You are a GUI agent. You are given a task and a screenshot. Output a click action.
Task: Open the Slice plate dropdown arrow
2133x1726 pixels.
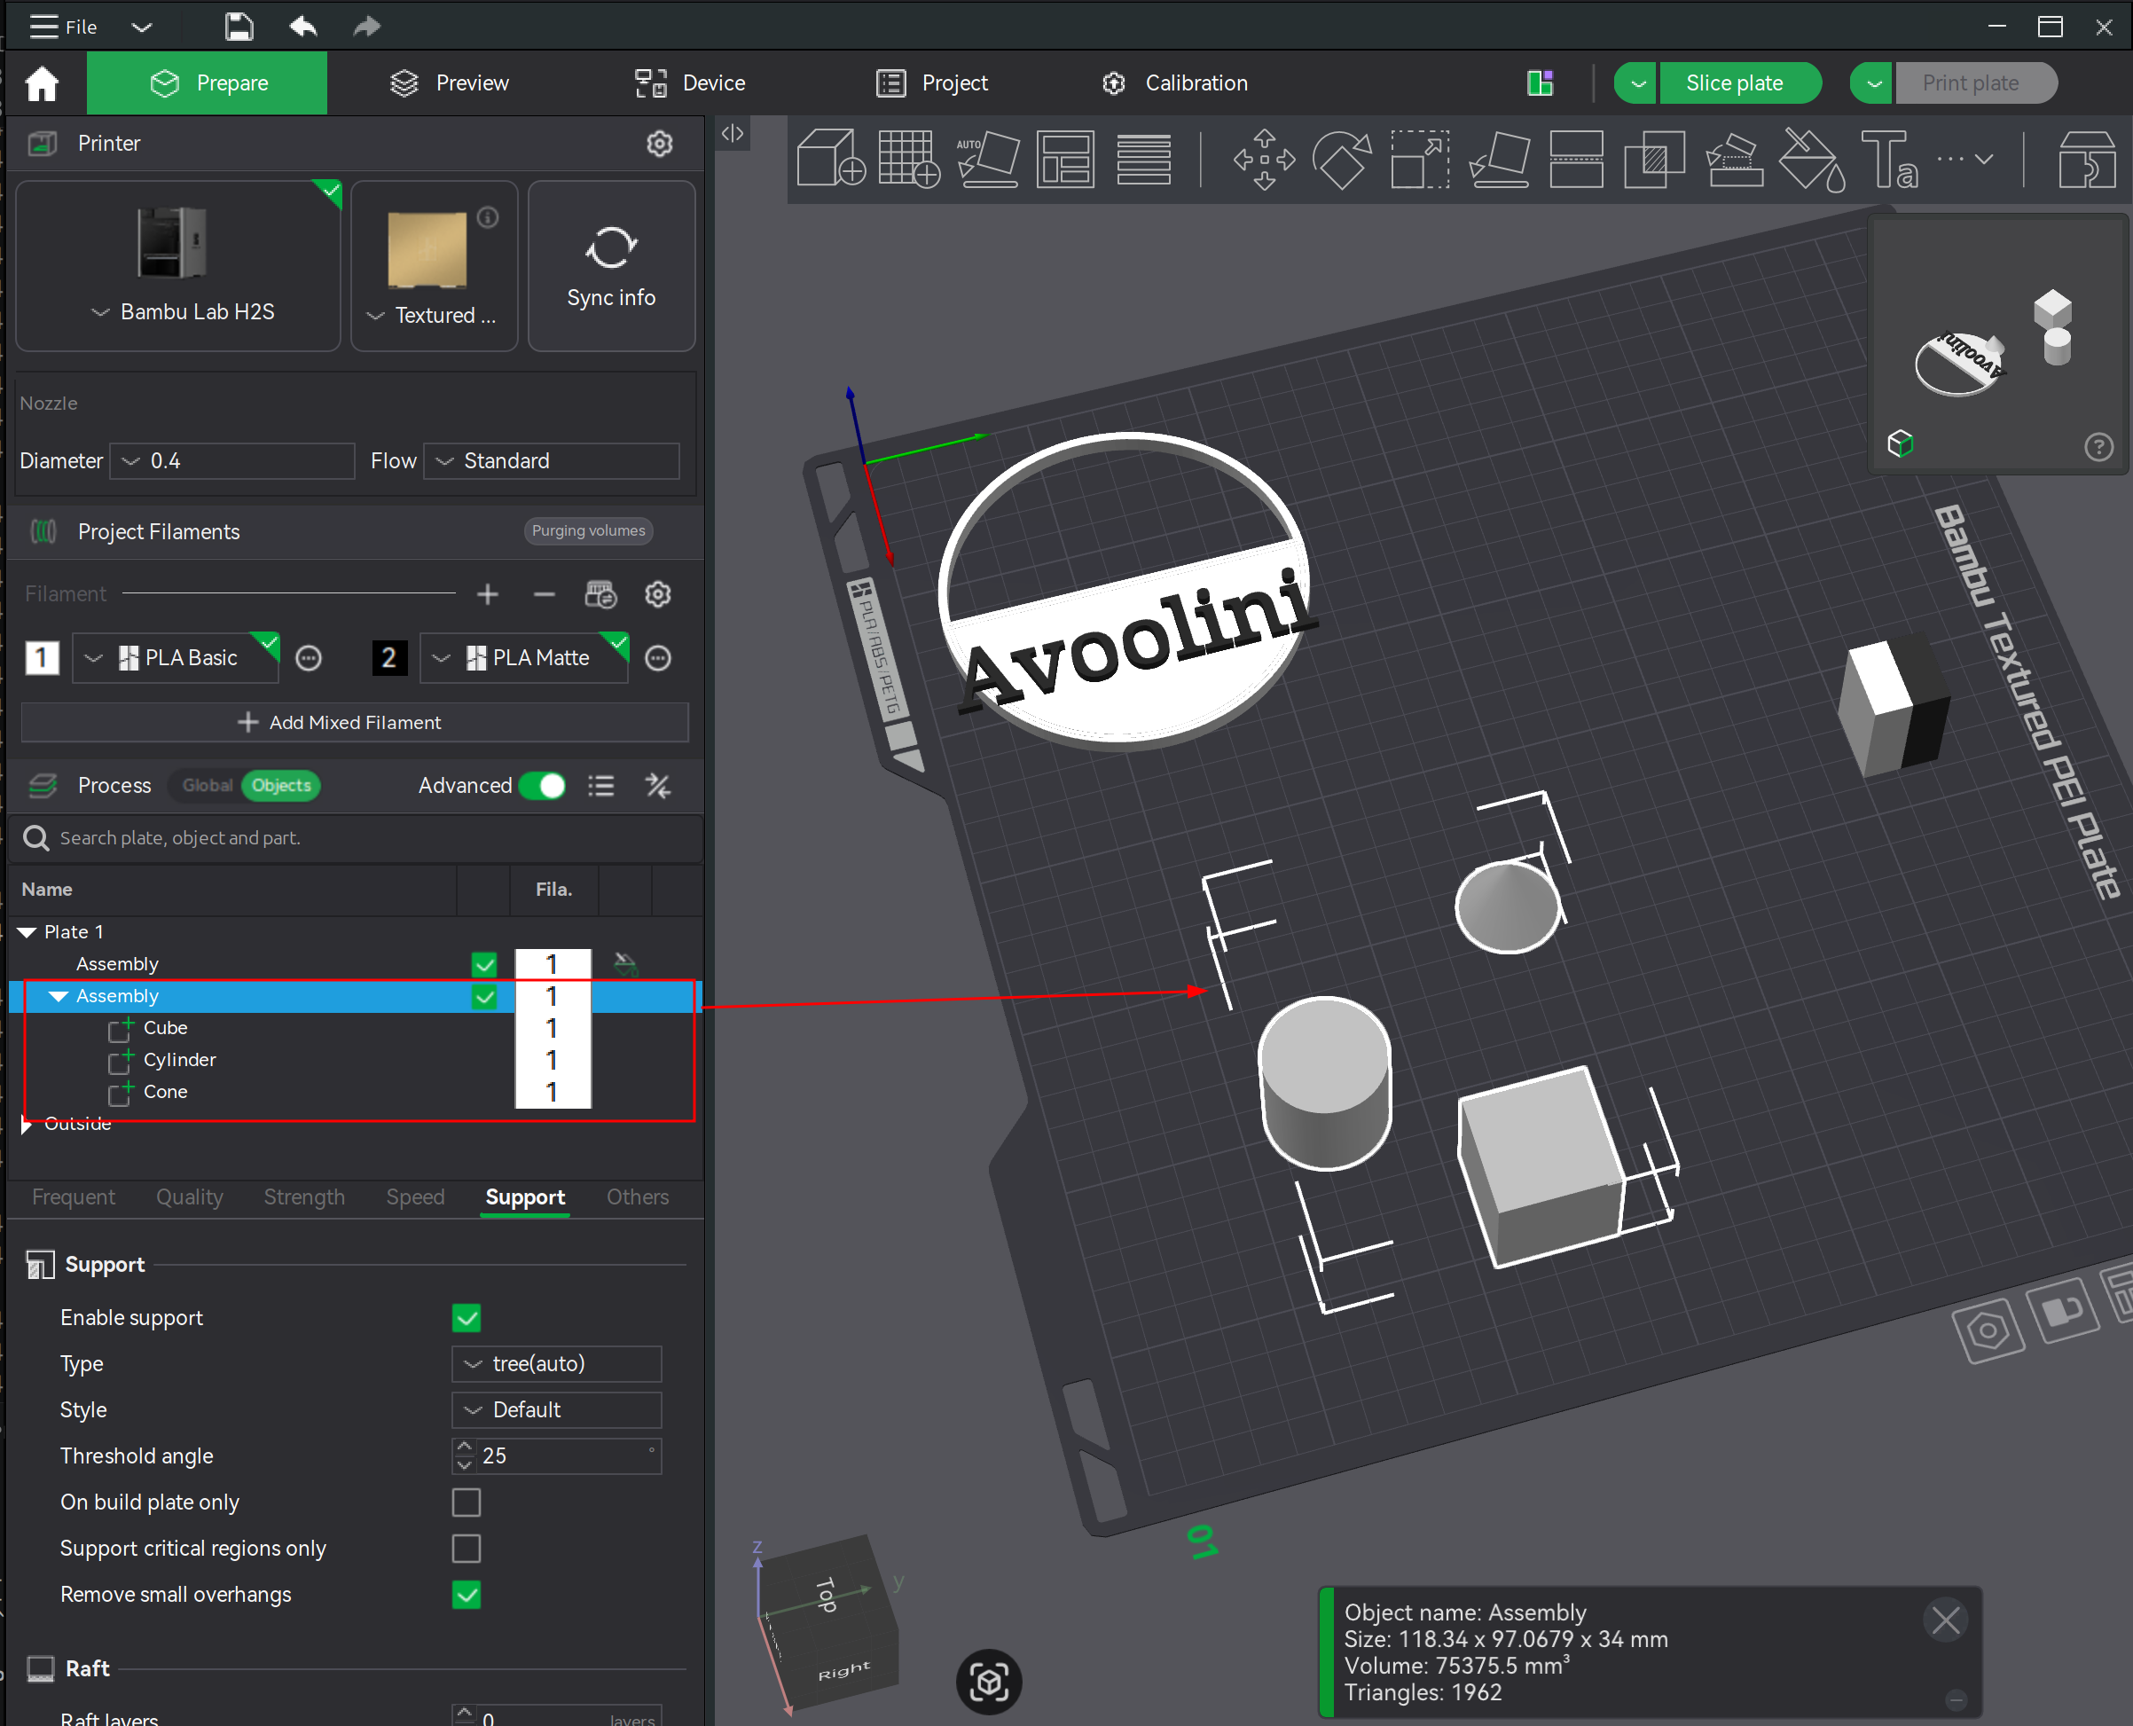tap(1638, 82)
